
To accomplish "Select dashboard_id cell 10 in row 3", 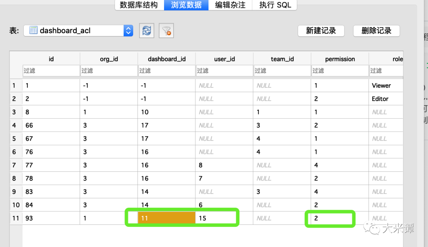I will coord(166,112).
